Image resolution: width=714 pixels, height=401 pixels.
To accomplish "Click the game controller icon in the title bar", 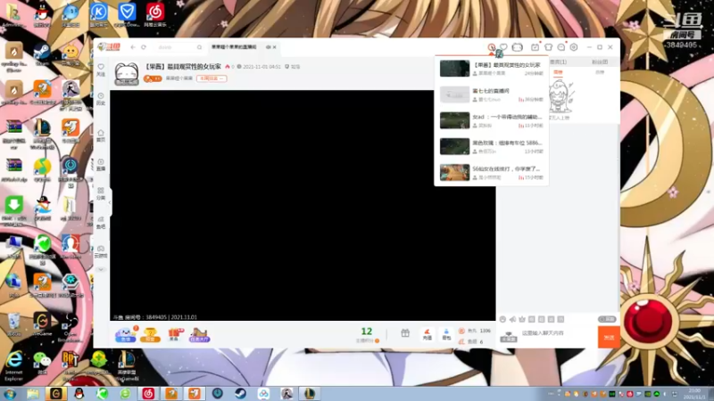I will [518, 47].
